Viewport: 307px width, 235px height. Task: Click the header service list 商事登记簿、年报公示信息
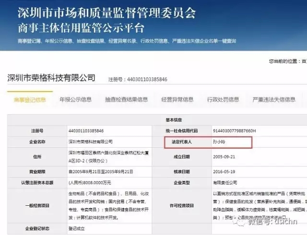coord(127,41)
